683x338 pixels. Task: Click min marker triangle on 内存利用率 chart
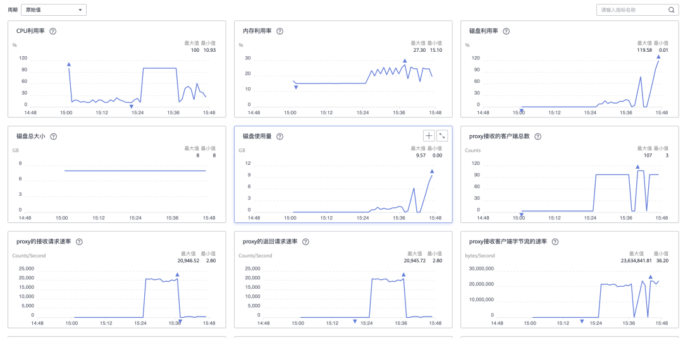[x=296, y=87]
